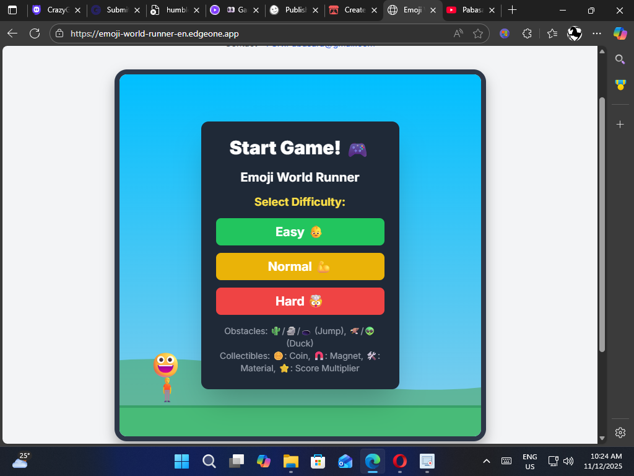Click the "Emoji World Runner" title

point(300,177)
